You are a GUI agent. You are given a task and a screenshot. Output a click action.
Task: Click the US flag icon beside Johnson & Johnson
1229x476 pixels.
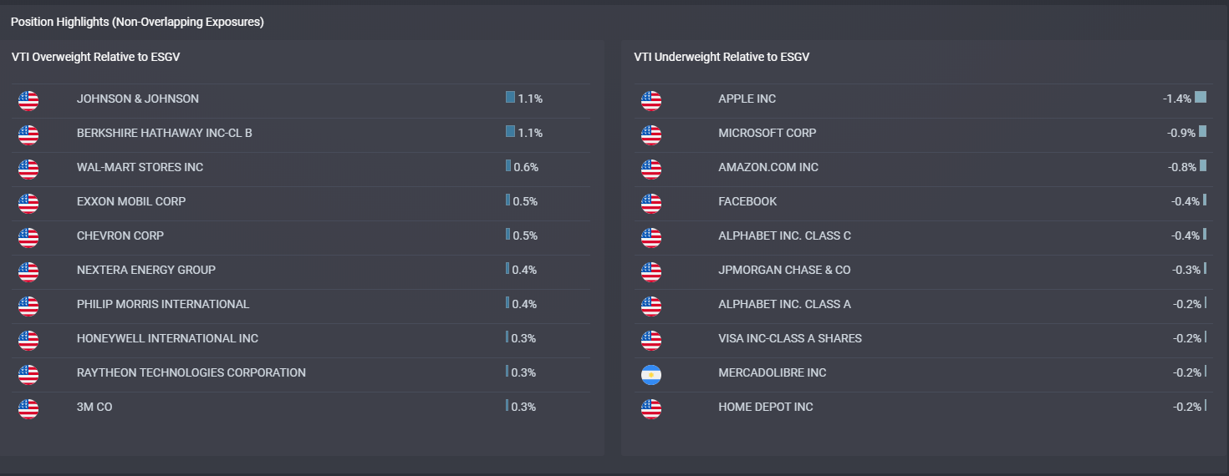[x=28, y=101]
